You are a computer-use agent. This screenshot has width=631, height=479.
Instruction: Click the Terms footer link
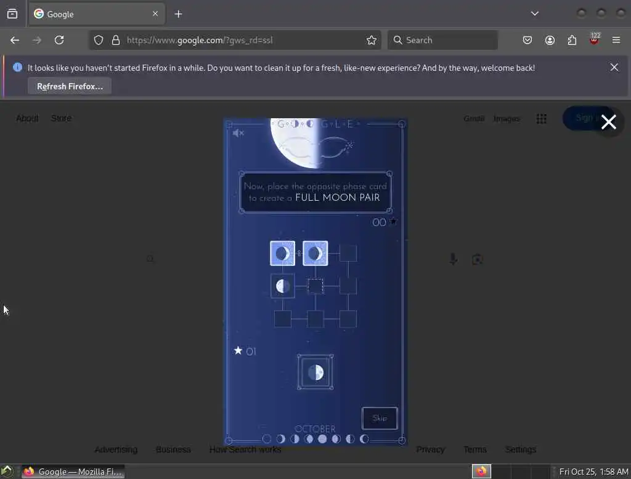(475, 449)
